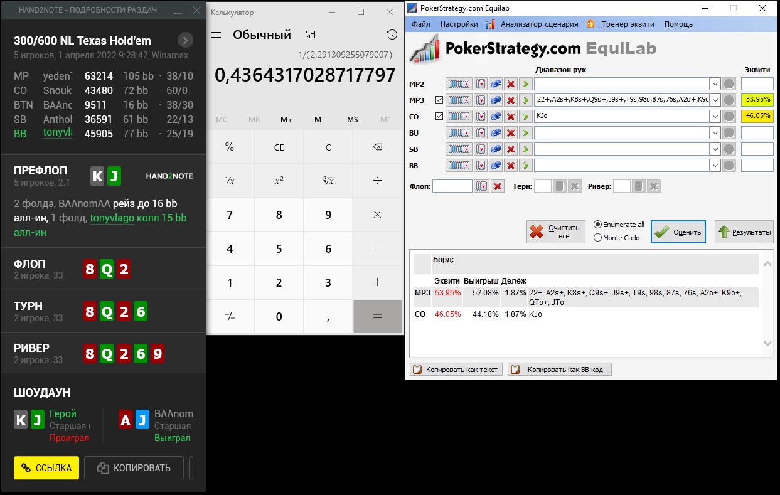Expand the BB range dropdown
Image resolution: width=780 pixels, height=495 pixels.
pos(715,165)
